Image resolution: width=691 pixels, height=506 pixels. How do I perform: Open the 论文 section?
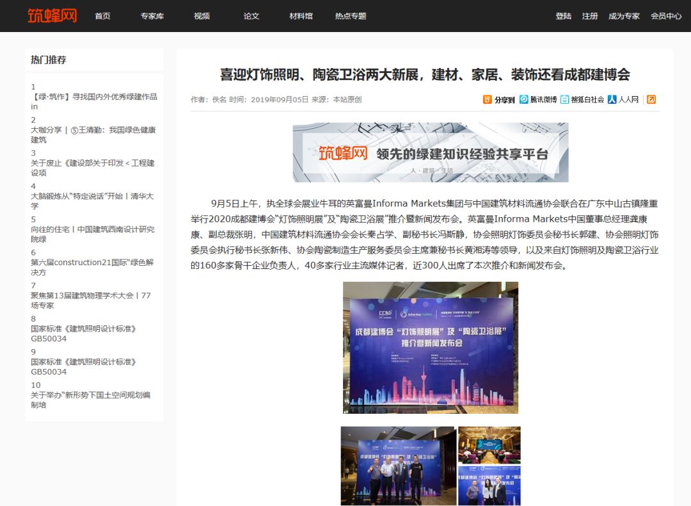250,16
